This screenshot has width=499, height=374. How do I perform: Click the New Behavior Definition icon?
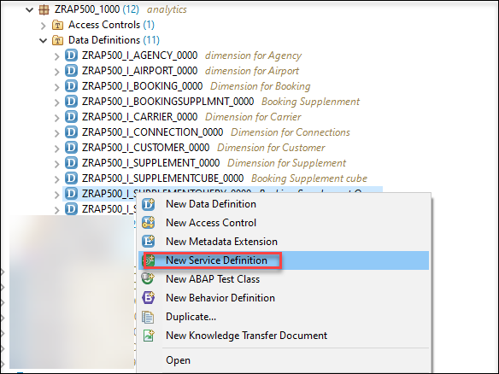pyautogui.click(x=149, y=298)
